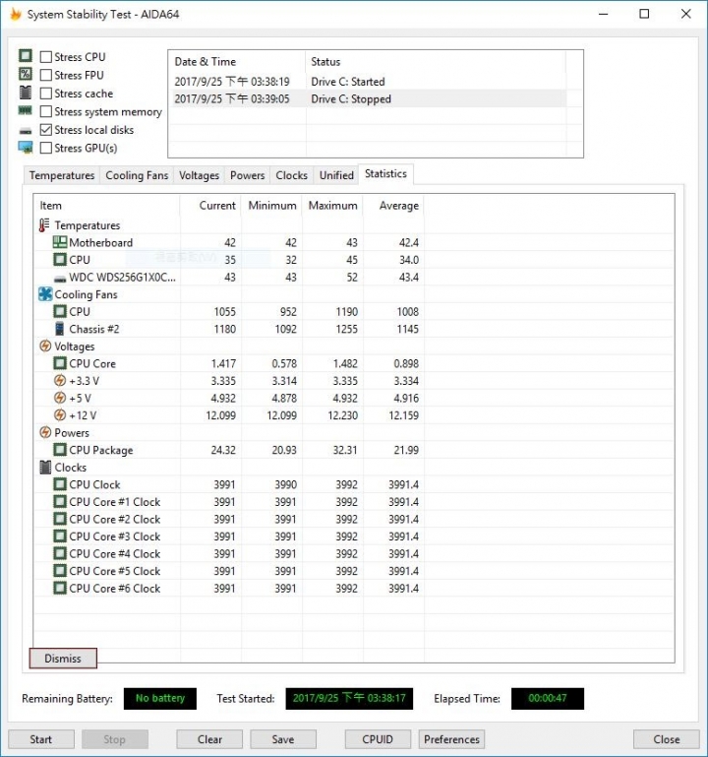Click the +5 V lightning icon
The image size is (708, 757).
coord(60,398)
